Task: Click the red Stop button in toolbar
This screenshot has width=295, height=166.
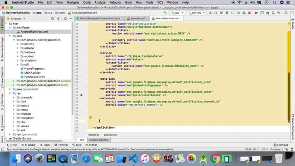Action: [249, 13]
